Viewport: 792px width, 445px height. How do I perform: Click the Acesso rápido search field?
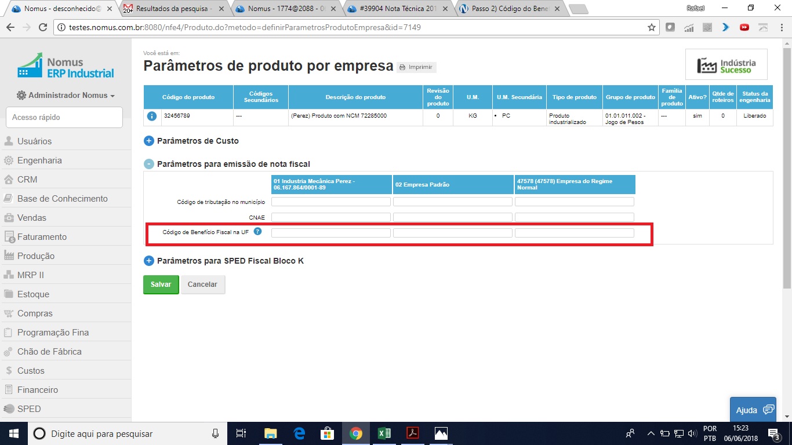pos(64,118)
